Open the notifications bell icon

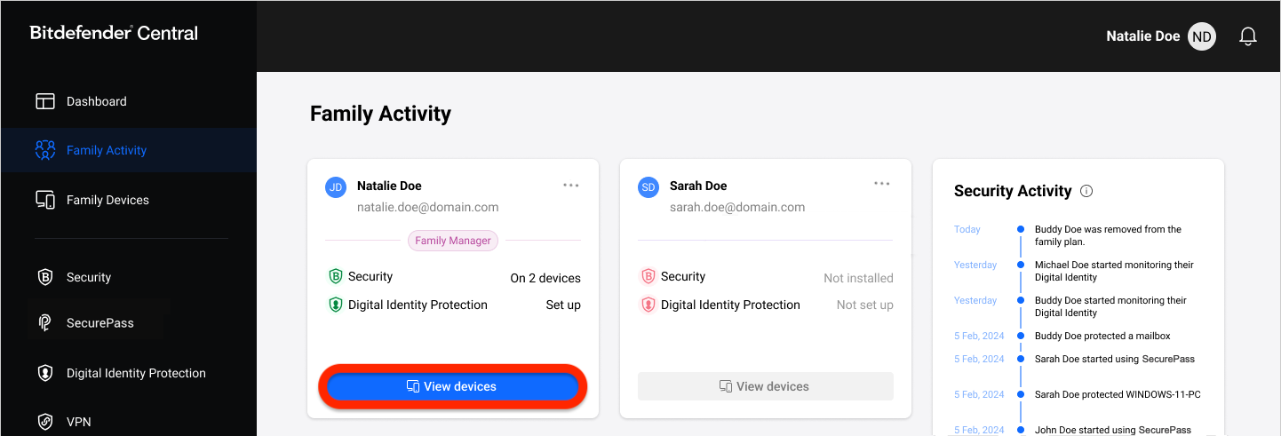(x=1248, y=36)
